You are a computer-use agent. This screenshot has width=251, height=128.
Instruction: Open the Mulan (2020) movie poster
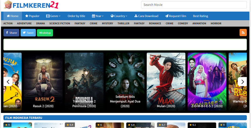[166, 81]
